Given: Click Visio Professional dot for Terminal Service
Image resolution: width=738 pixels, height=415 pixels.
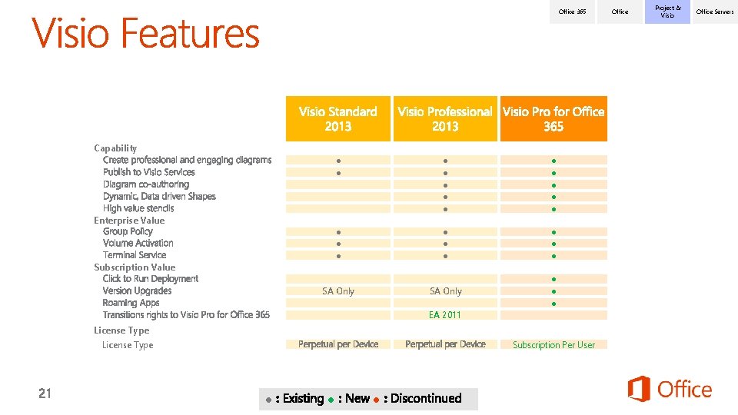Looking at the screenshot, I should tap(445, 257).
